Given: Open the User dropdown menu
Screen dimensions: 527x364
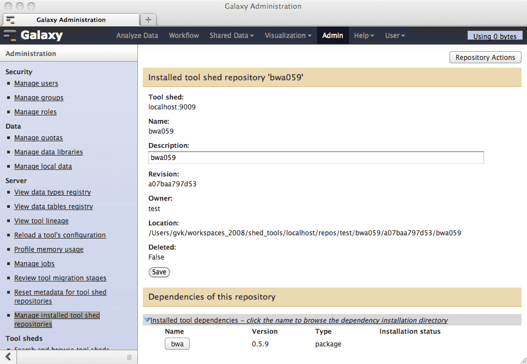Looking at the screenshot, I should (395, 36).
